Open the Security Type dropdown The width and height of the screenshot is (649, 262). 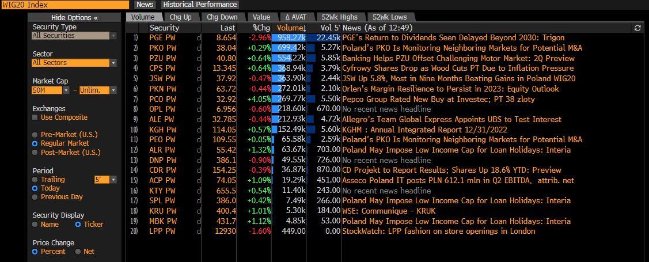74,36
